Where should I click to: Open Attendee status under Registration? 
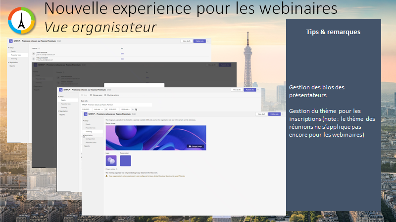91,143
